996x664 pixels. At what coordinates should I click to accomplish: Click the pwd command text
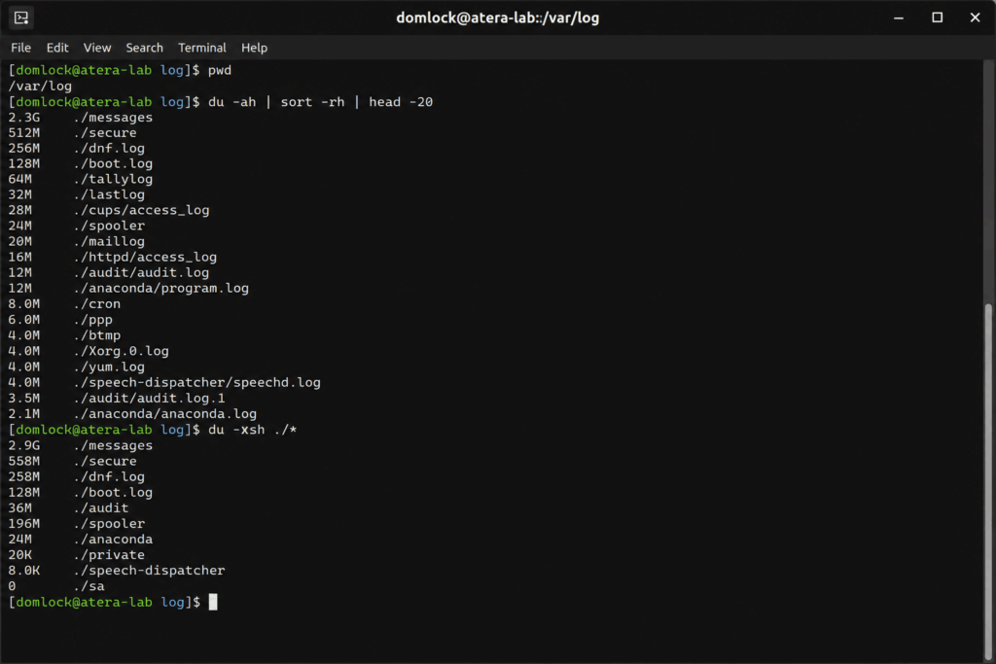220,70
